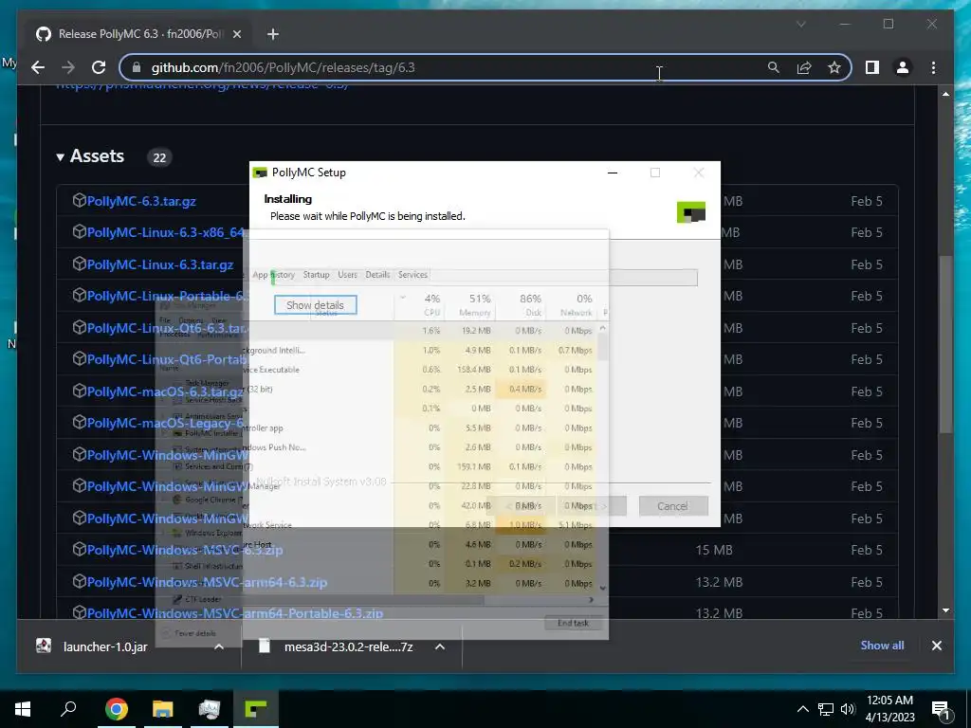The height and width of the screenshot is (728, 971).
Task: Open the Chrome profile menu
Action: click(x=903, y=67)
